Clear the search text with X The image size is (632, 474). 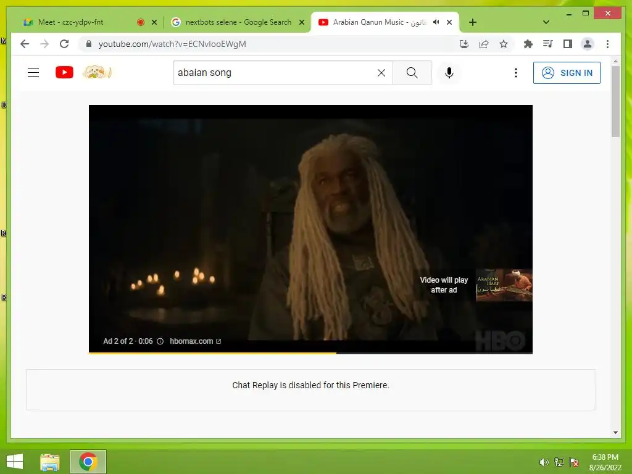coord(381,73)
